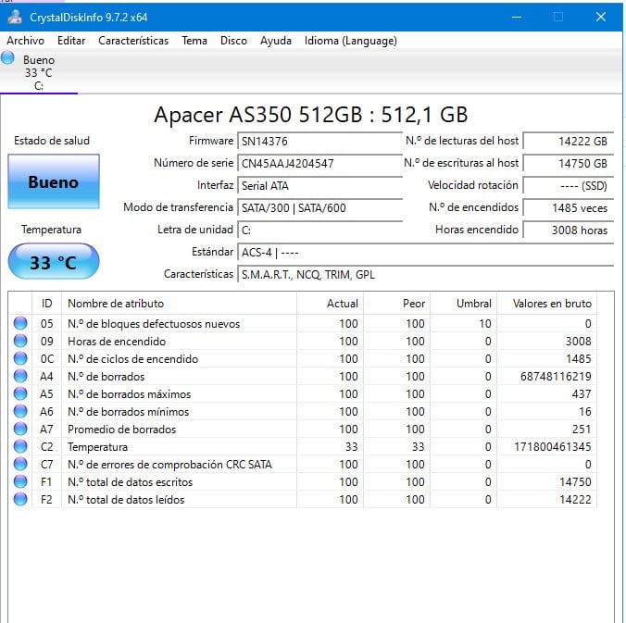Image resolution: width=626 pixels, height=623 pixels.
Task: Select the Temperatura row in attribute table
Action: click(303, 446)
